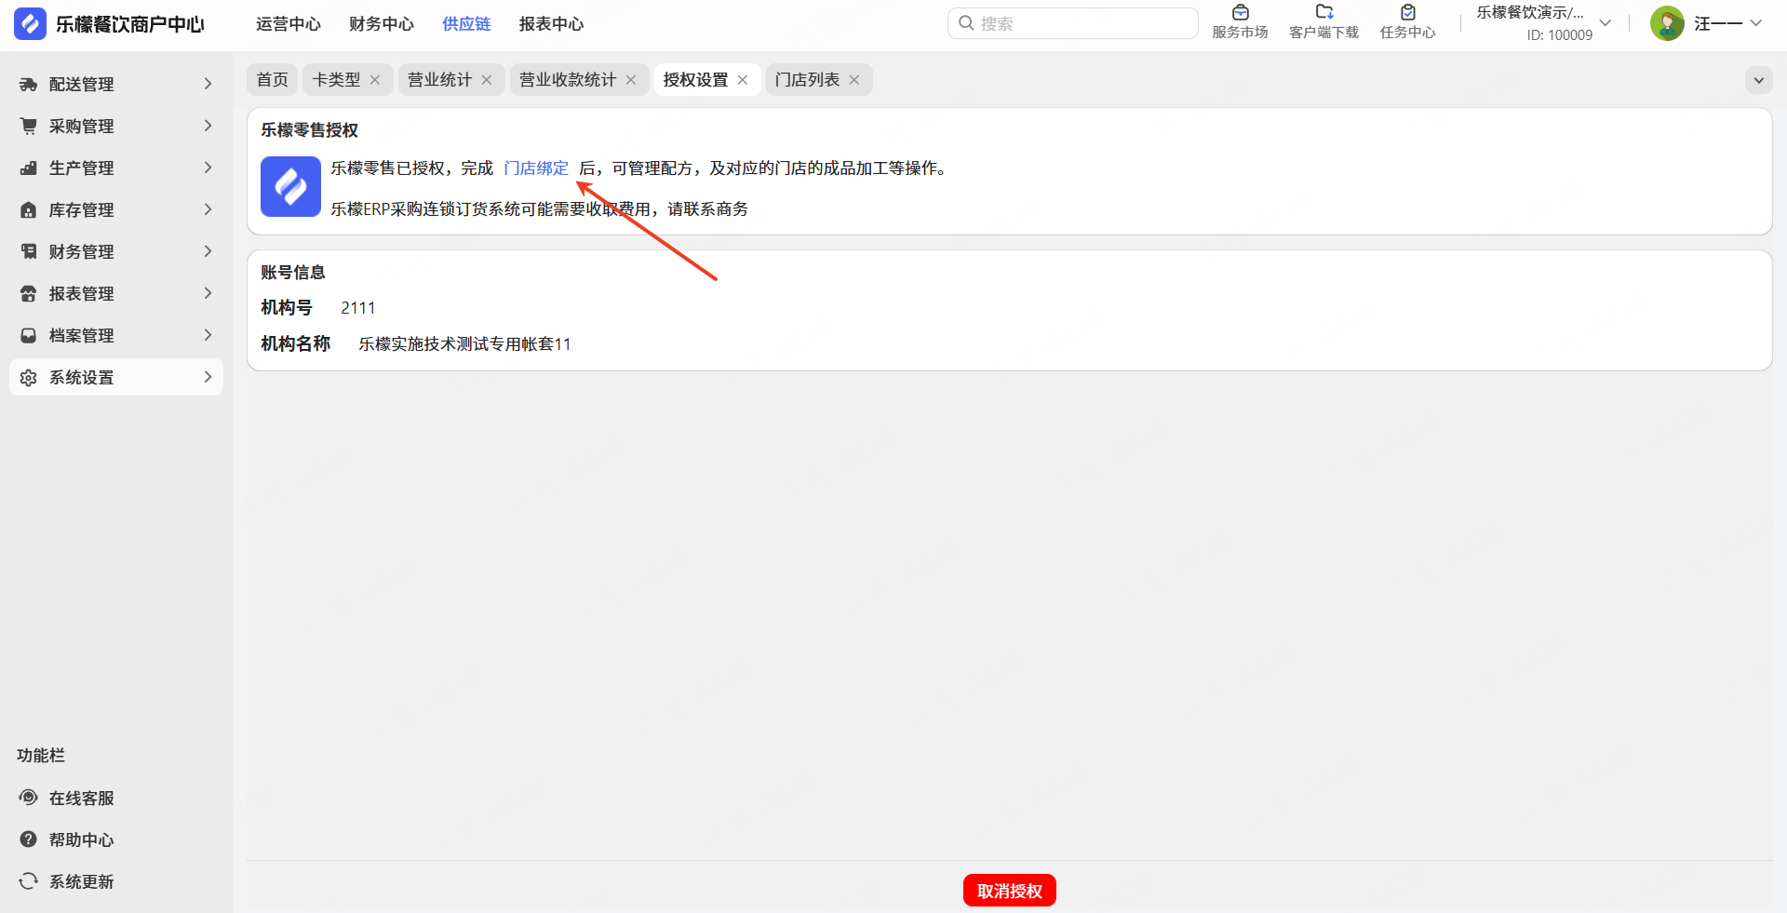
Task: Open 在线客服 headset icon
Action: click(29, 798)
